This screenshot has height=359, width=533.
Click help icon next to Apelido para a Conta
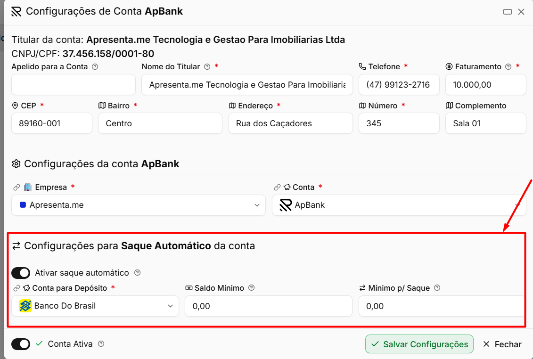tap(95, 66)
